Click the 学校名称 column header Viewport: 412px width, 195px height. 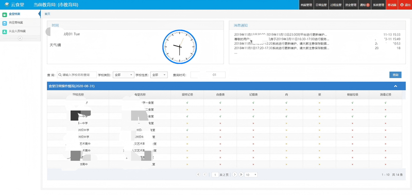(x=78, y=95)
